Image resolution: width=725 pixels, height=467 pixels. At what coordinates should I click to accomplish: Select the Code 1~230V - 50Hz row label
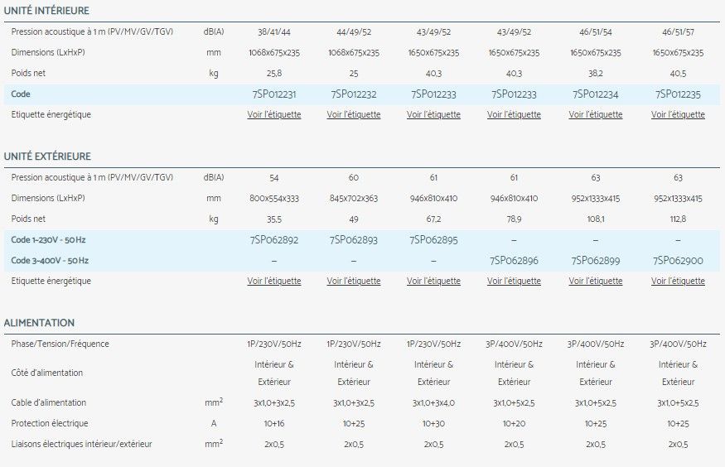50,240
